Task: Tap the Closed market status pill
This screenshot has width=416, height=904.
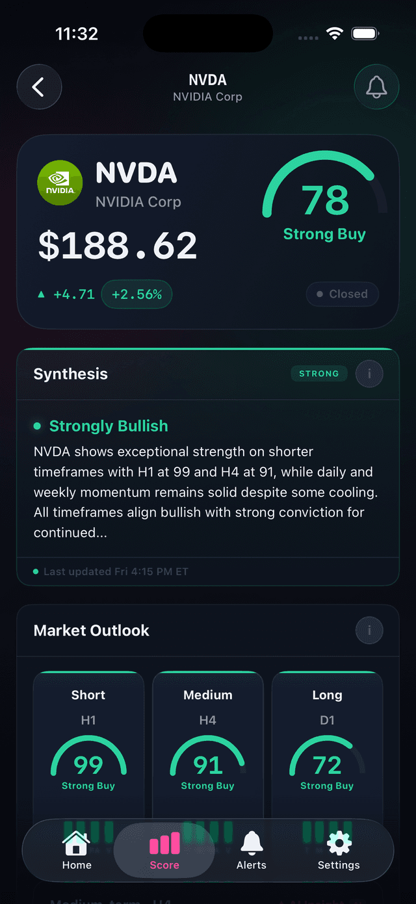Action: 342,294
